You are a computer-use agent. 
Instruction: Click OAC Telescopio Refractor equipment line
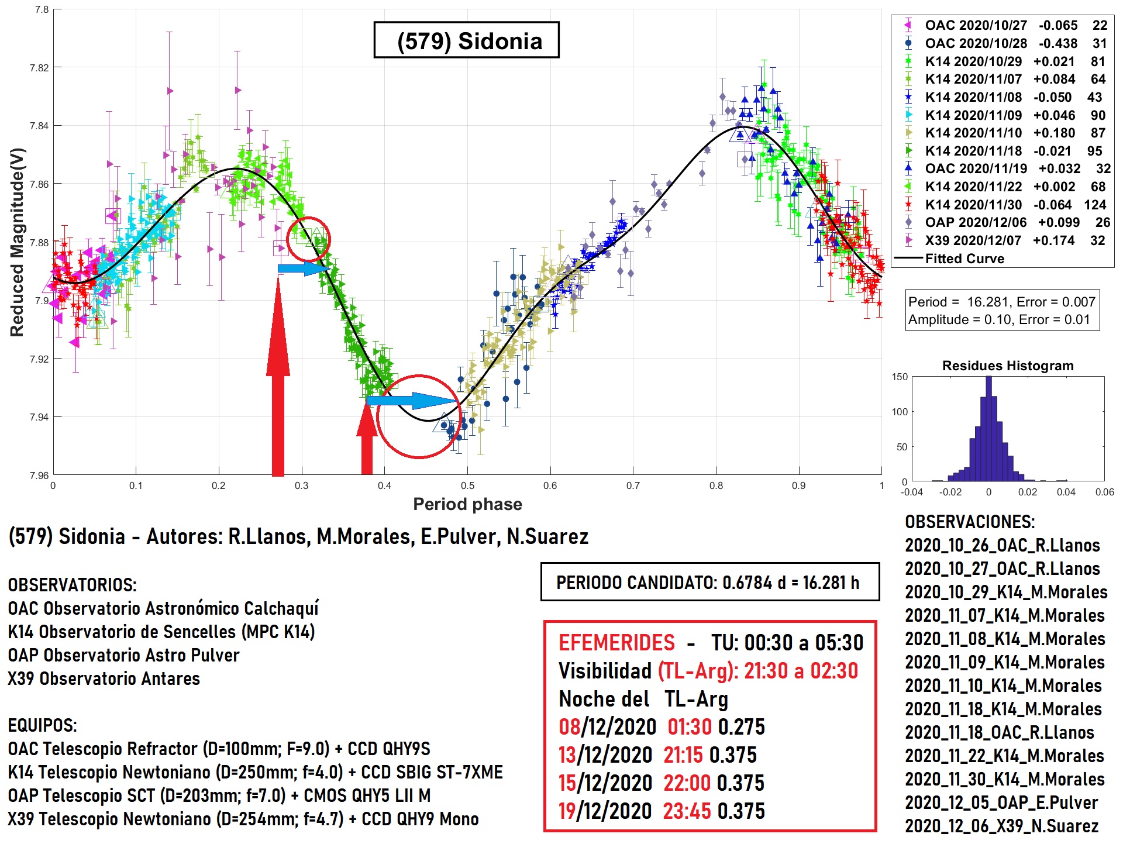pos(219,749)
